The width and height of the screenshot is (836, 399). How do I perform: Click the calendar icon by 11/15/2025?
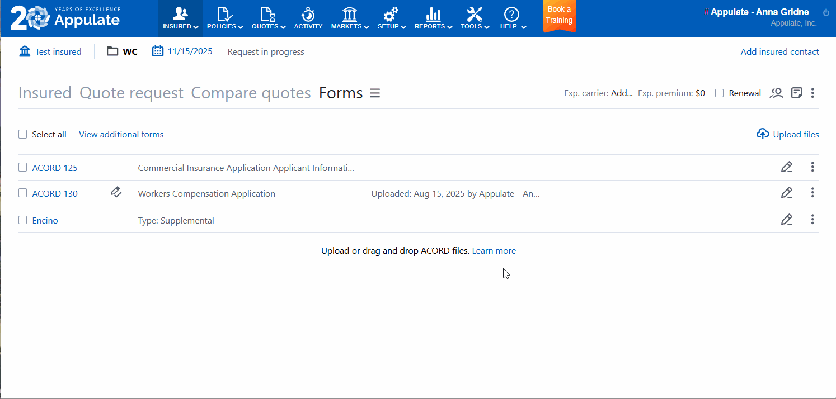pos(158,51)
